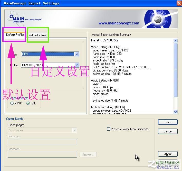The height and width of the screenshot is (171, 182).
Task: Click the www.mainconcept.com link in the banner
Action: click(119, 23)
